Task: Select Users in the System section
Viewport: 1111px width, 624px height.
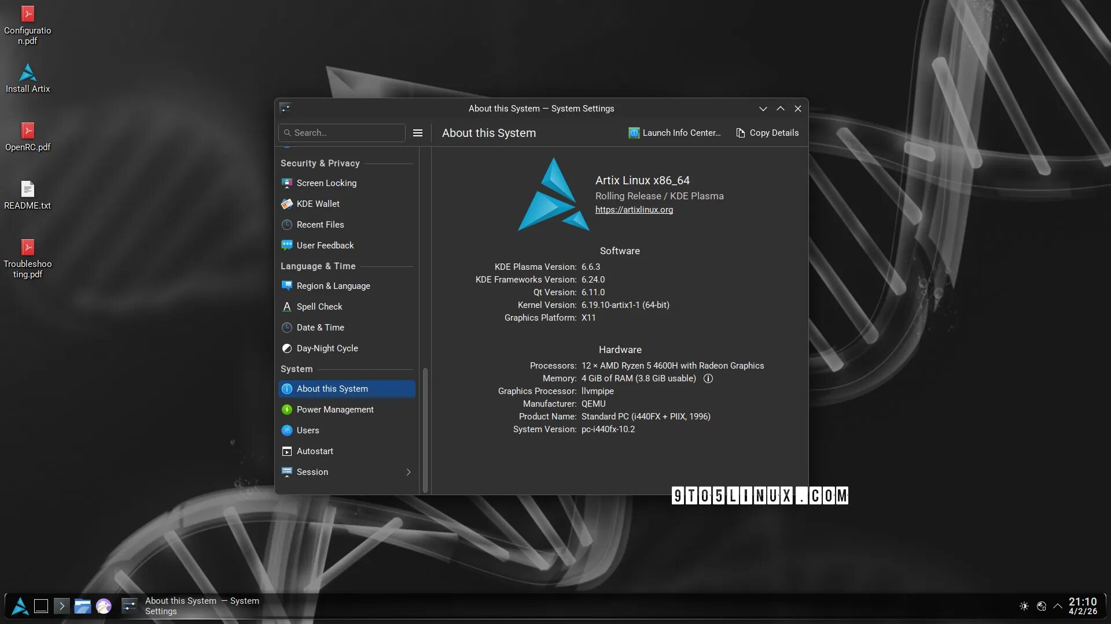Action: click(307, 430)
